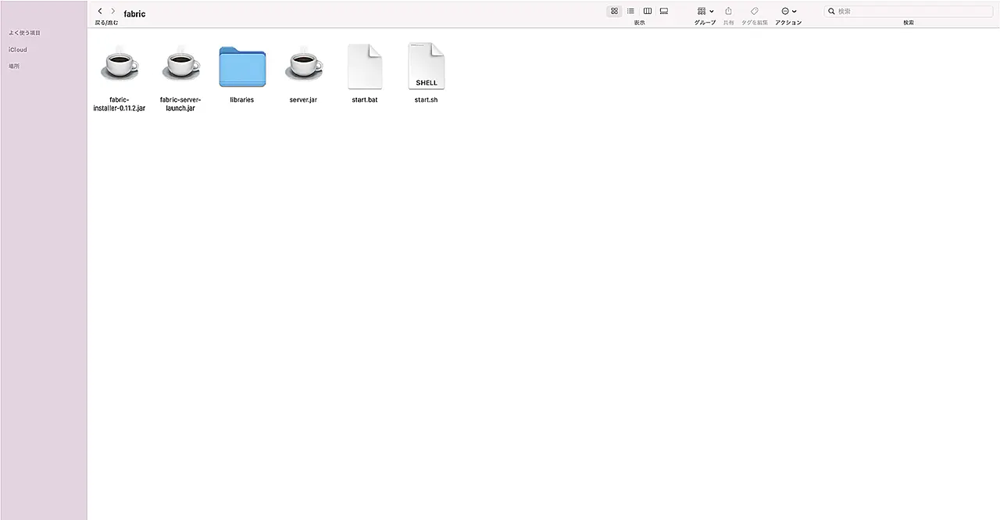This screenshot has width=1000, height=520.
Task: Switch to gallery view
Action: point(664,11)
